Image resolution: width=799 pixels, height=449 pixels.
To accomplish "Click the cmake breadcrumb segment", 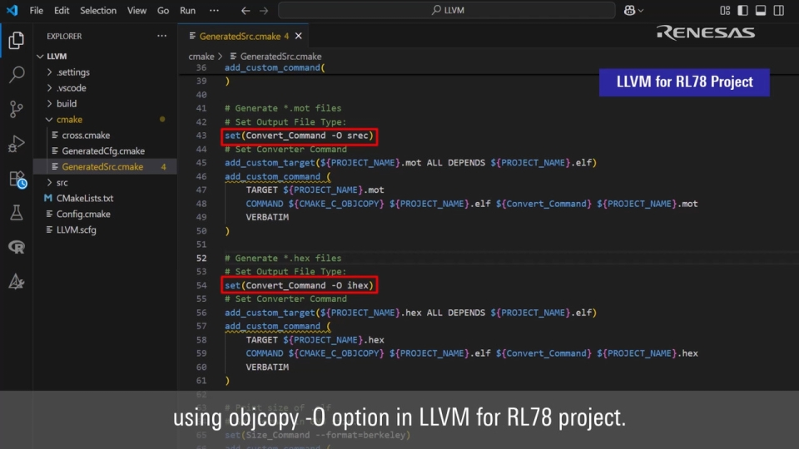I will coord(201,57).
